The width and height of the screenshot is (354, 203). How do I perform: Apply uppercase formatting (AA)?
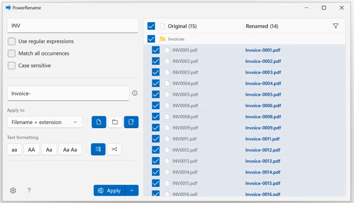pyautogui.click(x=31, y=149)
